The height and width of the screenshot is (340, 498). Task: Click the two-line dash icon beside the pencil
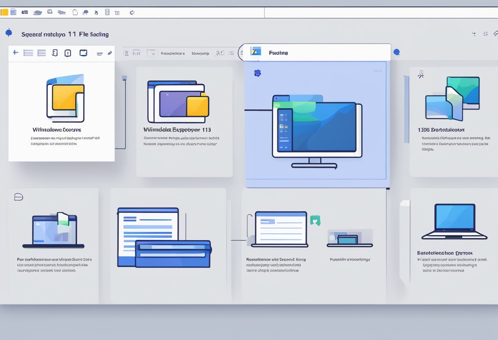click(100, 53)
